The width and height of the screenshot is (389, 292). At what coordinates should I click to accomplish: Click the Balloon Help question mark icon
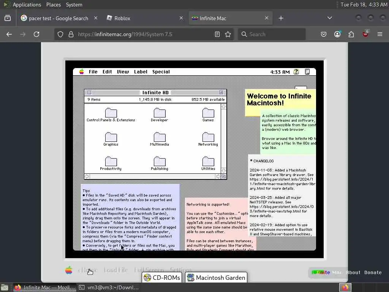[296, 72]
